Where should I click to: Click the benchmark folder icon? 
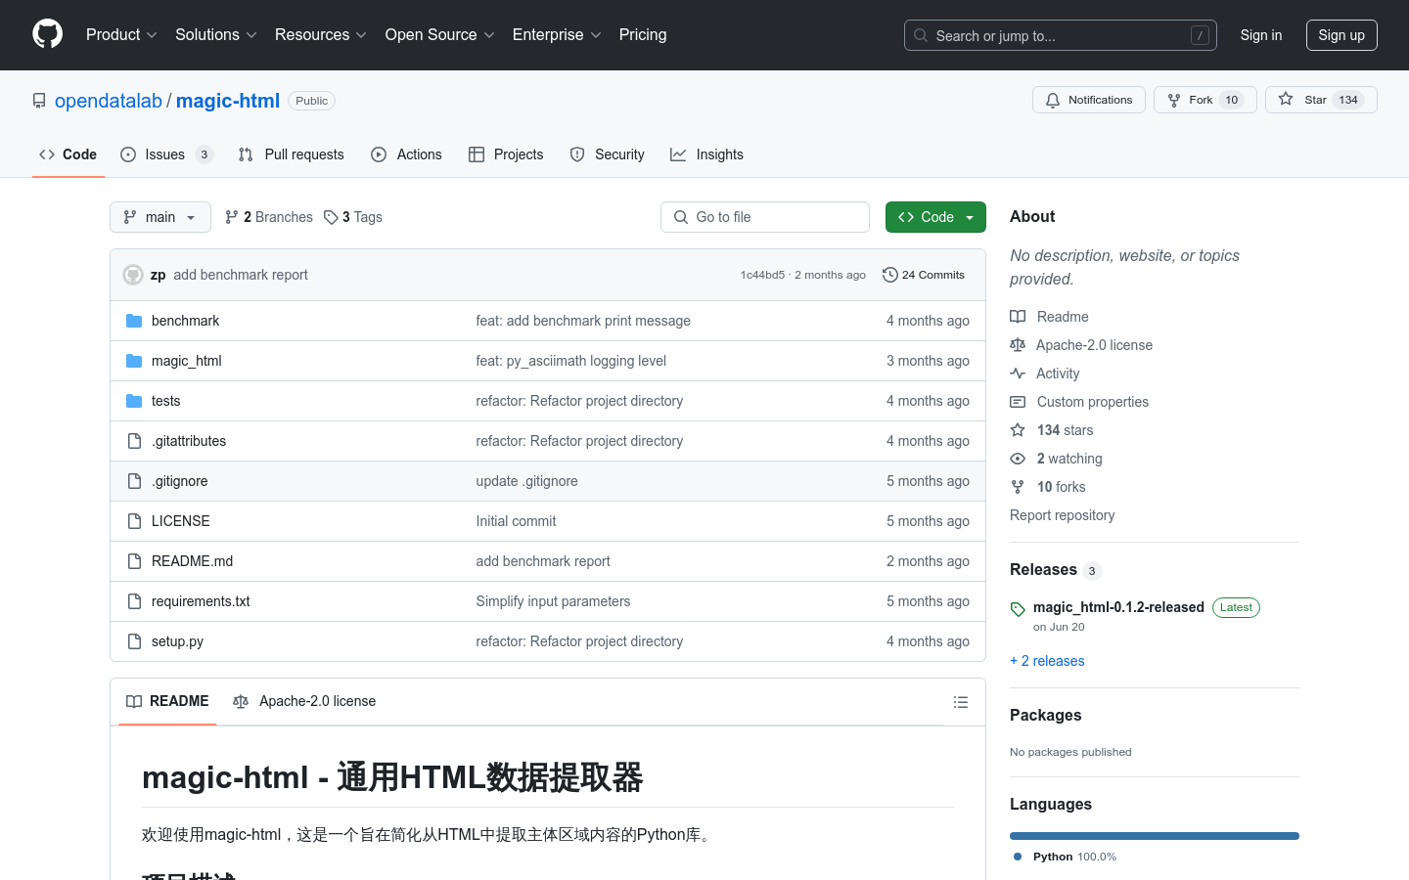coord(134,321)
